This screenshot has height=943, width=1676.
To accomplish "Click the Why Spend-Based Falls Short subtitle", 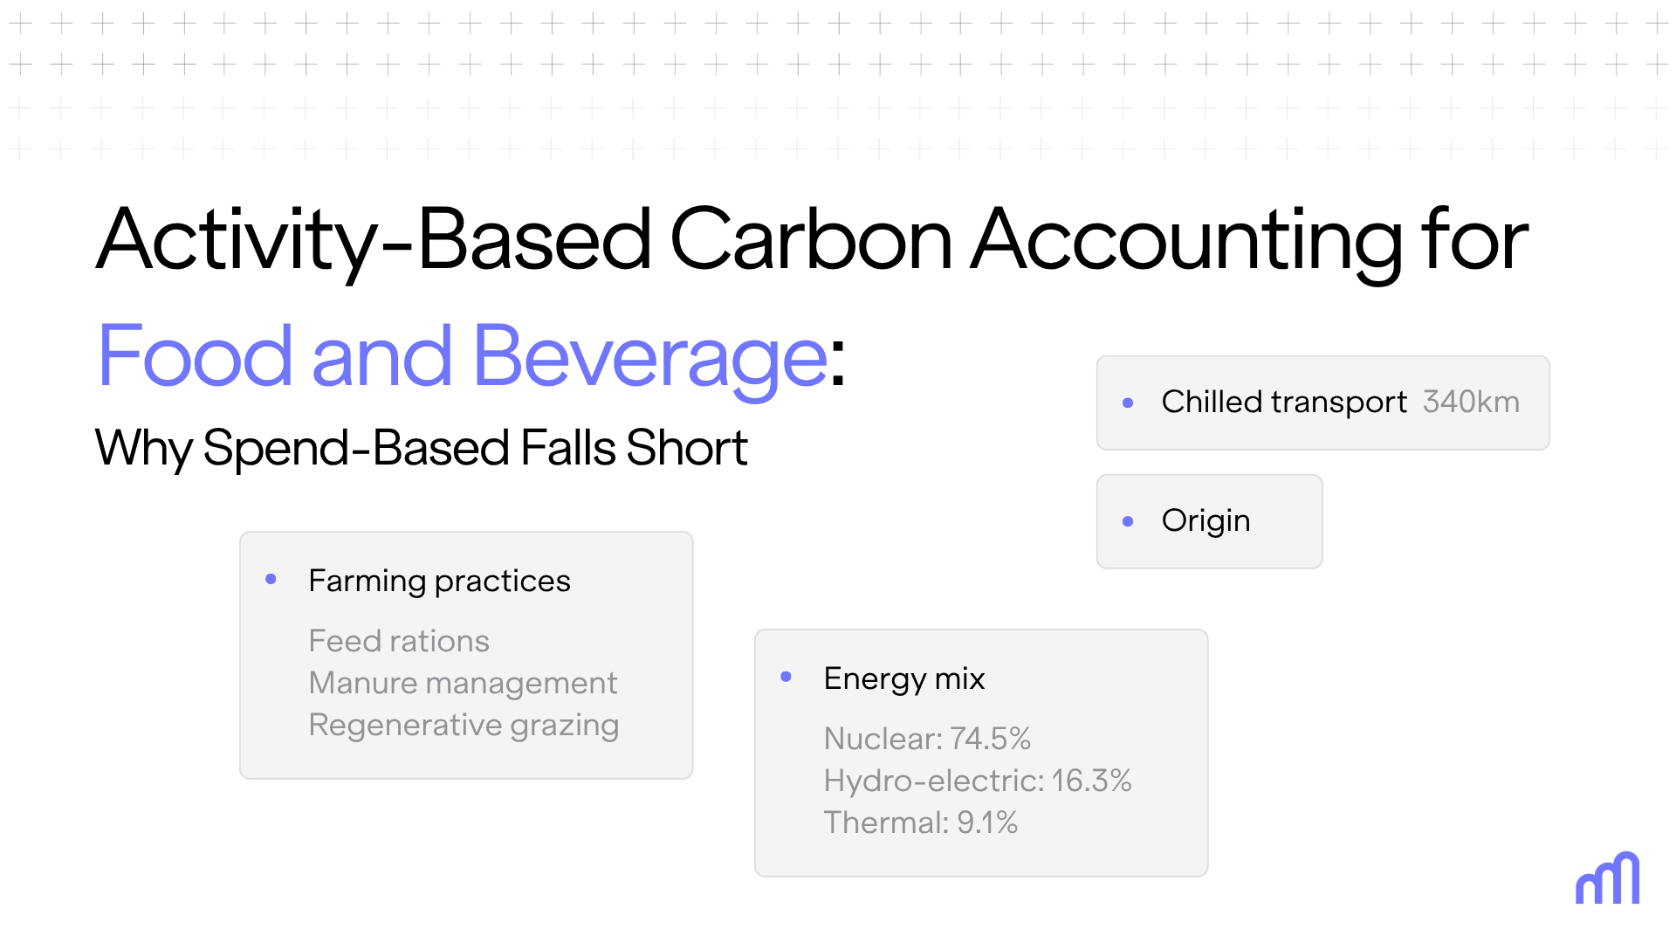I will pos(421,448).
